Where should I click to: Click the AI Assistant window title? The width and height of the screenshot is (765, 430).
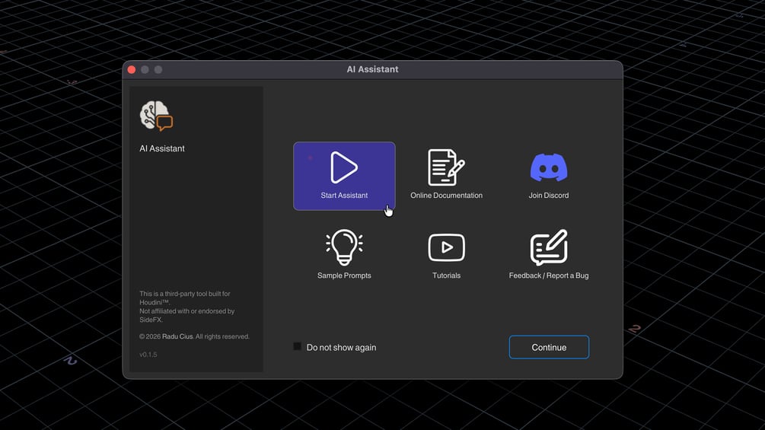[x=372, y=69]
